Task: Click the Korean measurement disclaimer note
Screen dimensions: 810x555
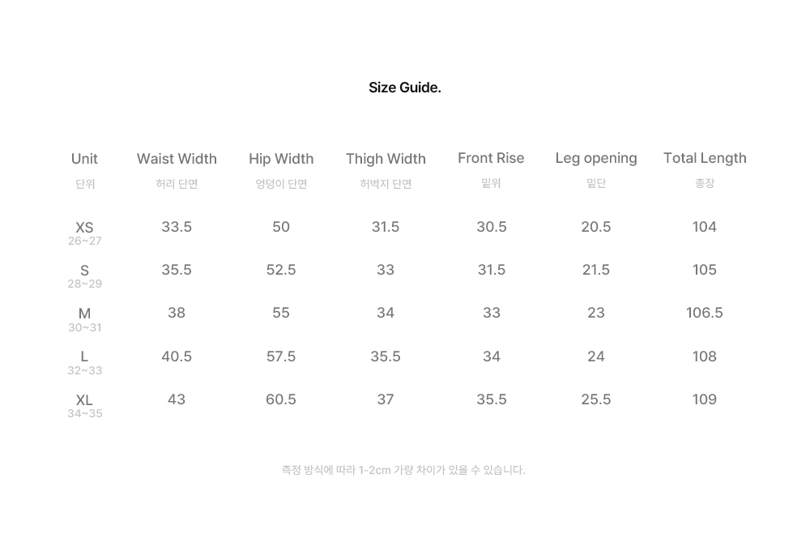Action: 403,470
